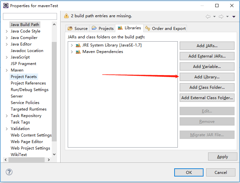Viewport: 240px width, 183px height.
Task: Click the JRE System Library icon
Action: 78,46
